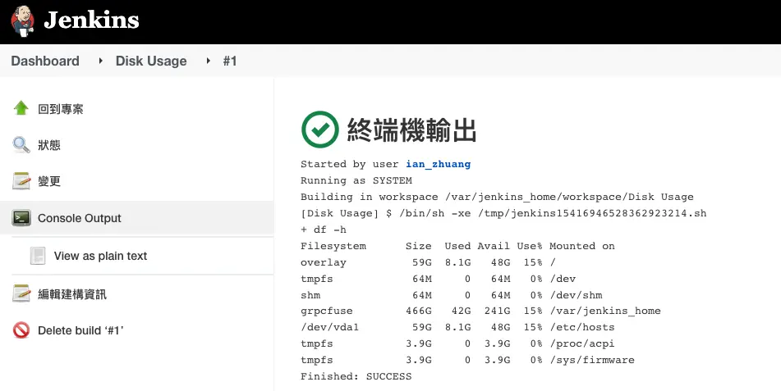Image resolution: width=781 pixels, height=391 pixels.
Task: Click the /dev/vda1 filesystem name
Action: [x=330, y=327]
